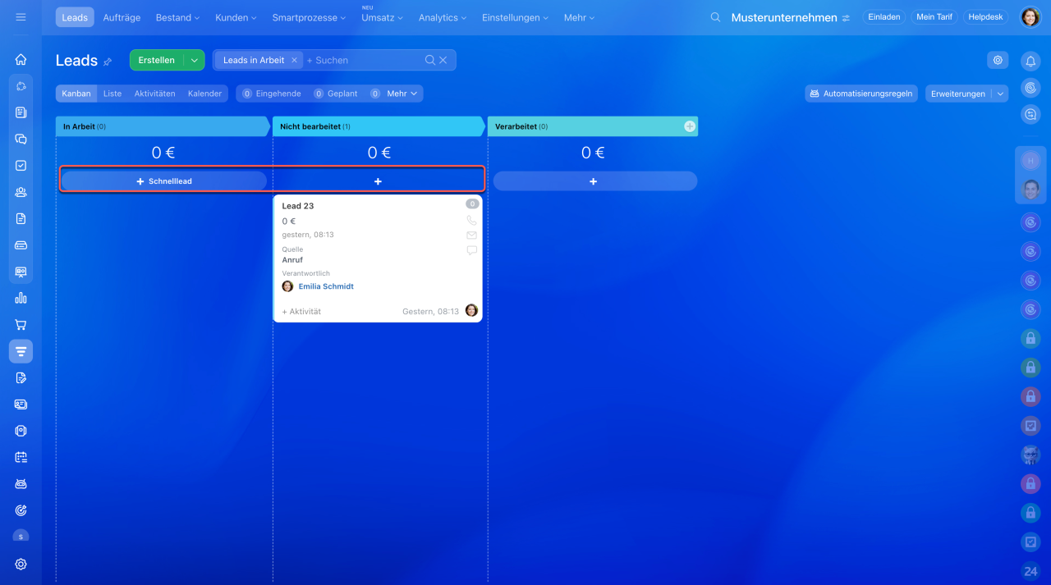Click the green Erstellen button

pos(156,60)
